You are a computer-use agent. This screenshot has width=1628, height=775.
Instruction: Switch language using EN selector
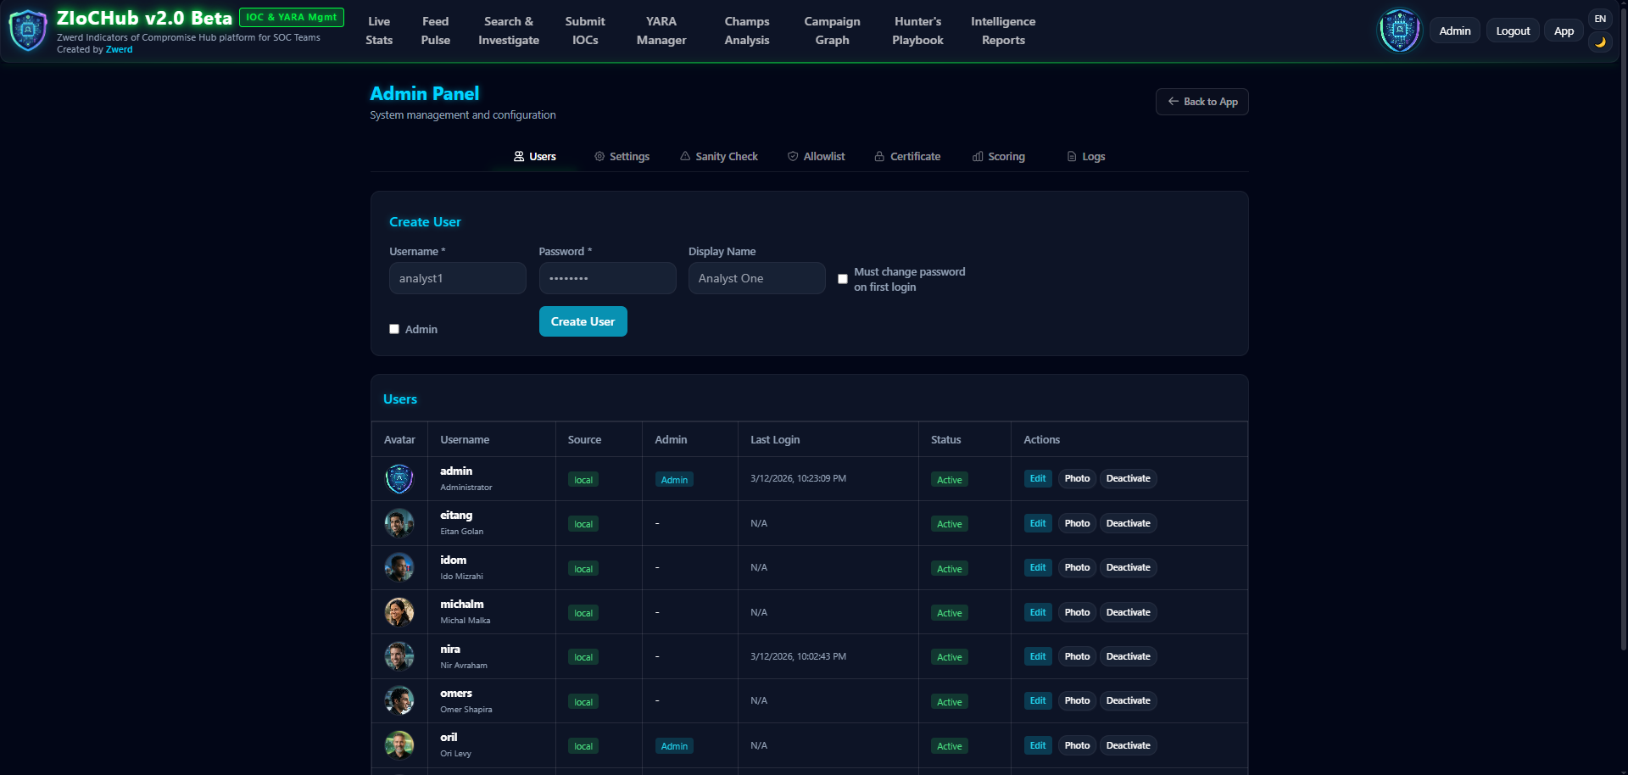(1600, 19)
